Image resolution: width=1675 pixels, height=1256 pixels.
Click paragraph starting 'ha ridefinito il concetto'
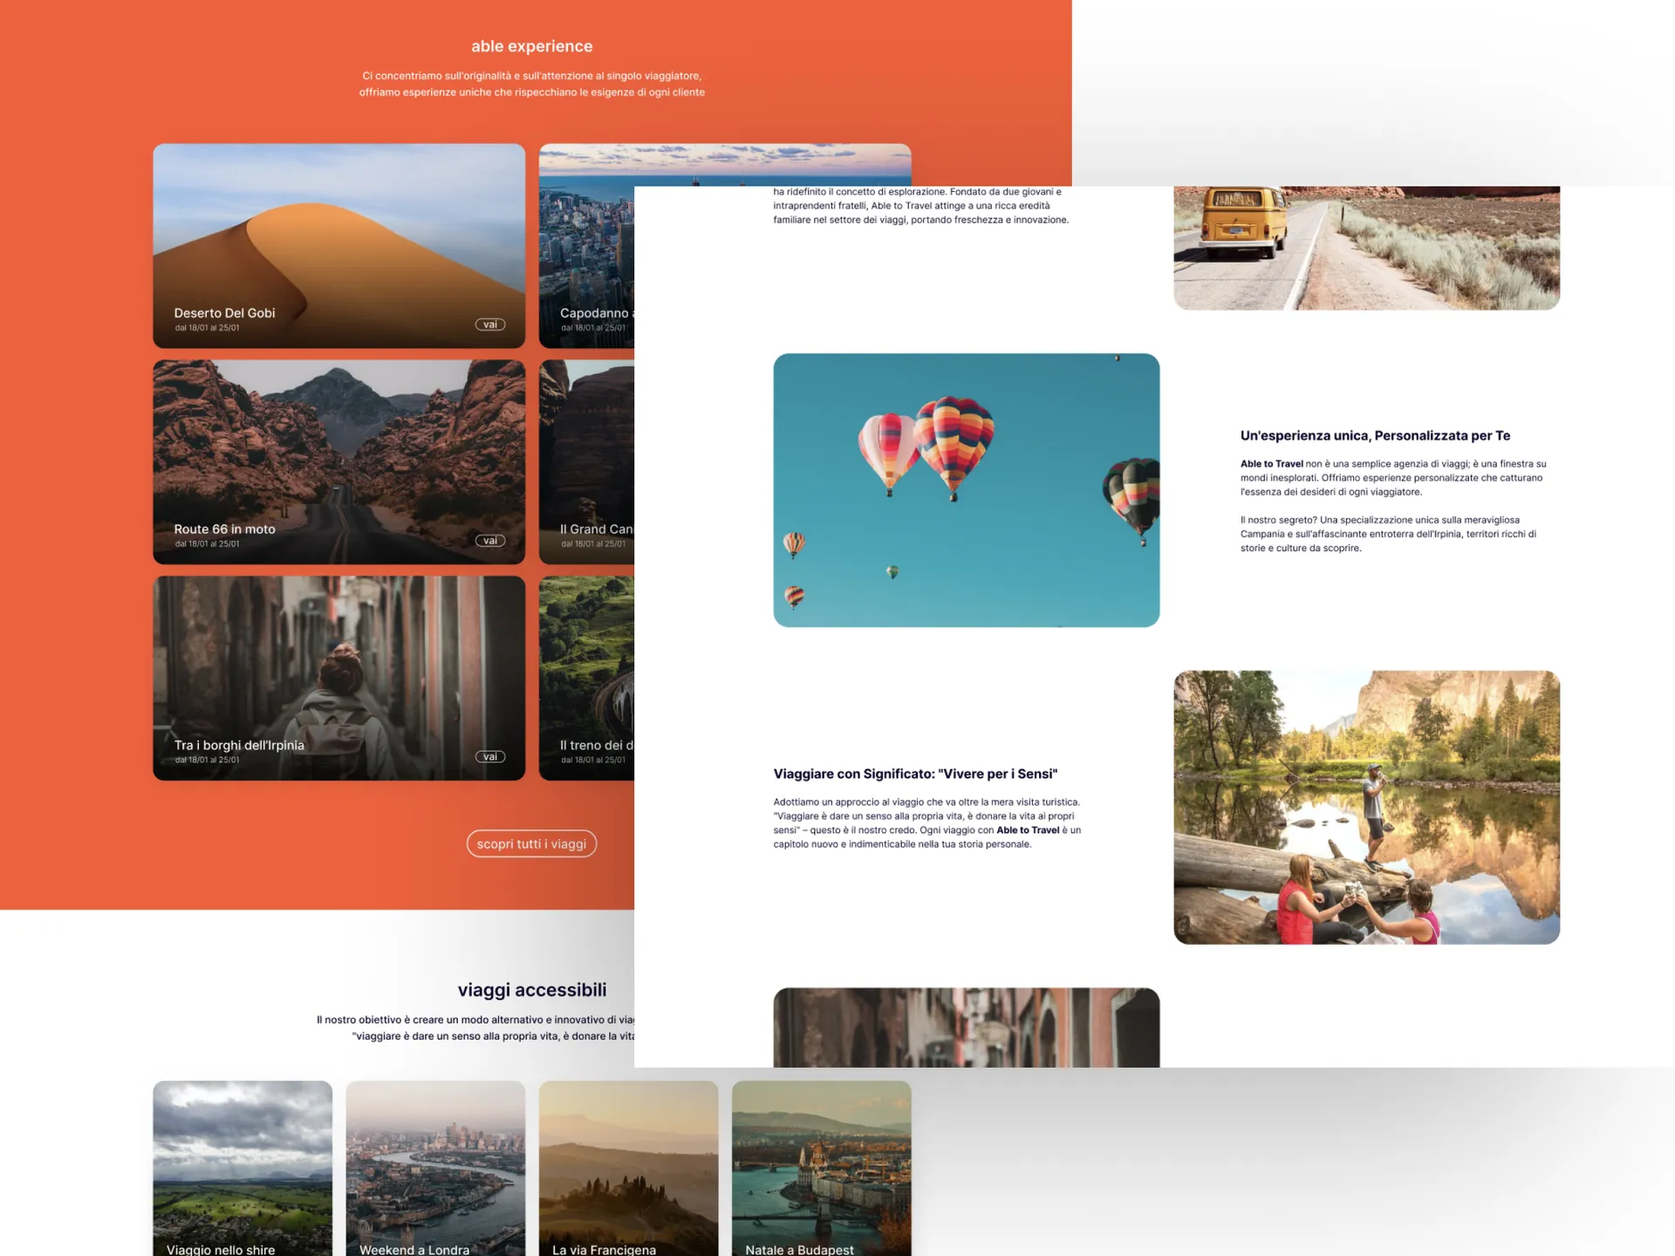click(921, 206)
